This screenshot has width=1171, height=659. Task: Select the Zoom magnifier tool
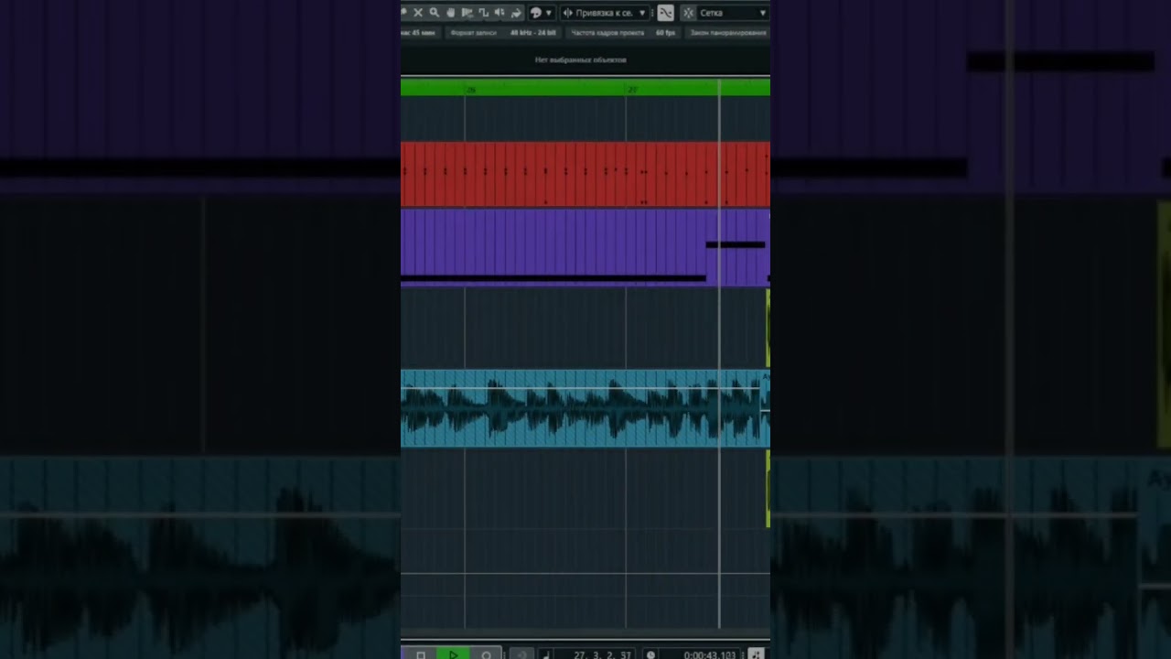pyautogui.click(x=435, y=13)
